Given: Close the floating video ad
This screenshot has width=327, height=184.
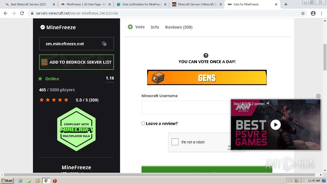Looking at the screenshot, I should (x=318, y=96).
